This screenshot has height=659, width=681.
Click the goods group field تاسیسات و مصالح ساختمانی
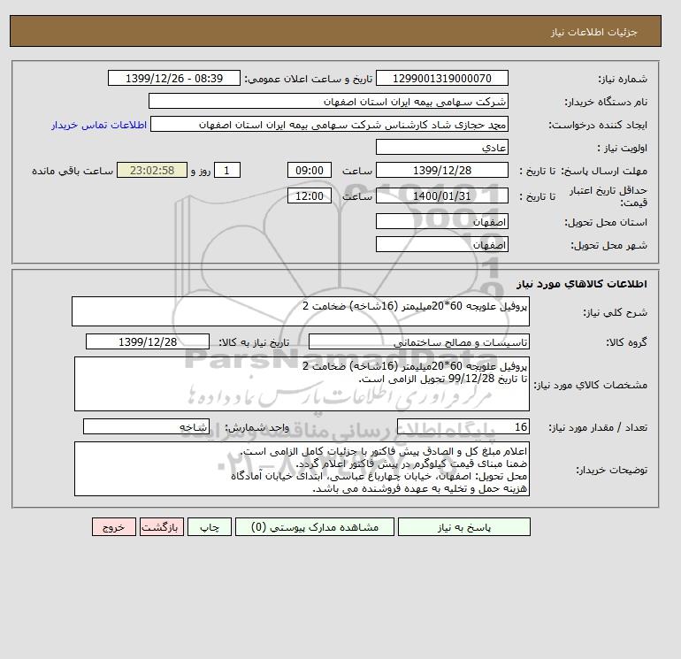[x=418, y=341]
